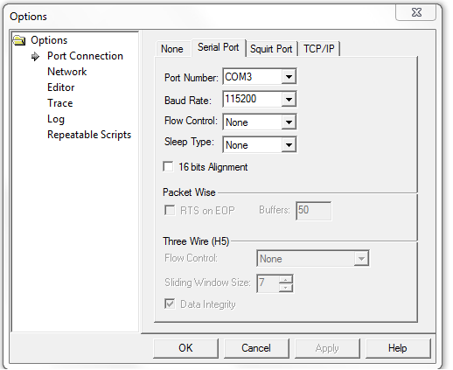Switch to the Serial Port tab
Screen dimensions: 453x370
pyautogui.click(x=219, y=47)
